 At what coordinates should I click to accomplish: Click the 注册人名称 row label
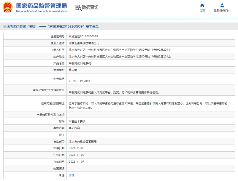[x=57, y=43]
